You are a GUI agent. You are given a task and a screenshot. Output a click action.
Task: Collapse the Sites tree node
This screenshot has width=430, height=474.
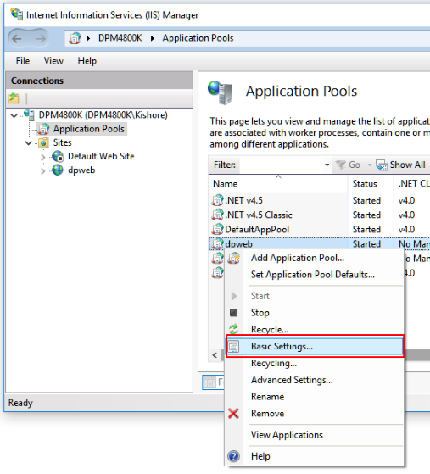29,142
